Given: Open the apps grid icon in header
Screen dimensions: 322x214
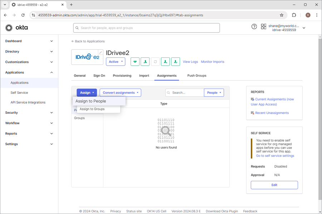Looking at the screenshot, I should coord(263,27).
